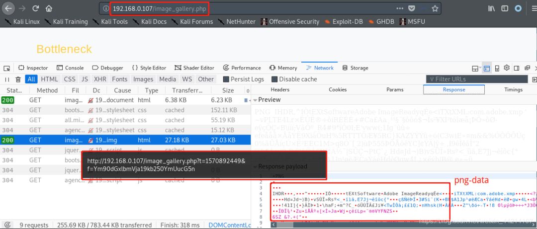Open the Style Editor panel

(149, 68)
